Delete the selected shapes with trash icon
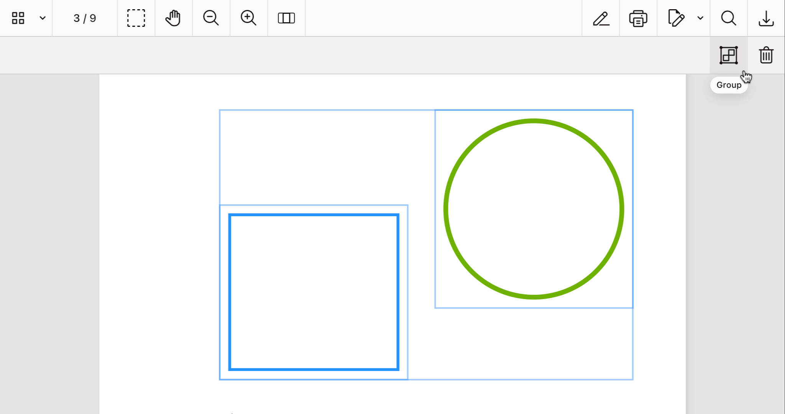The image size is (785, 414). pyautogui.click(x=765, y=55)
